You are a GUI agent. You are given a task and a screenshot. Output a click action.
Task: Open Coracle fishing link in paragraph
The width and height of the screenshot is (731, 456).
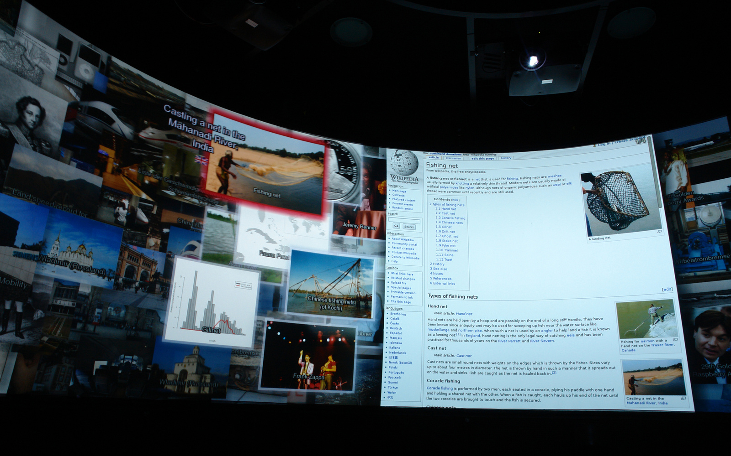click(440, 389)
